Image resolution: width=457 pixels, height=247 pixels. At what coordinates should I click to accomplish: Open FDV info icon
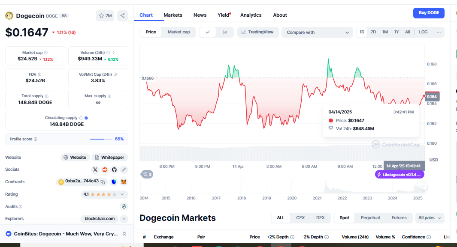(39, 74)
